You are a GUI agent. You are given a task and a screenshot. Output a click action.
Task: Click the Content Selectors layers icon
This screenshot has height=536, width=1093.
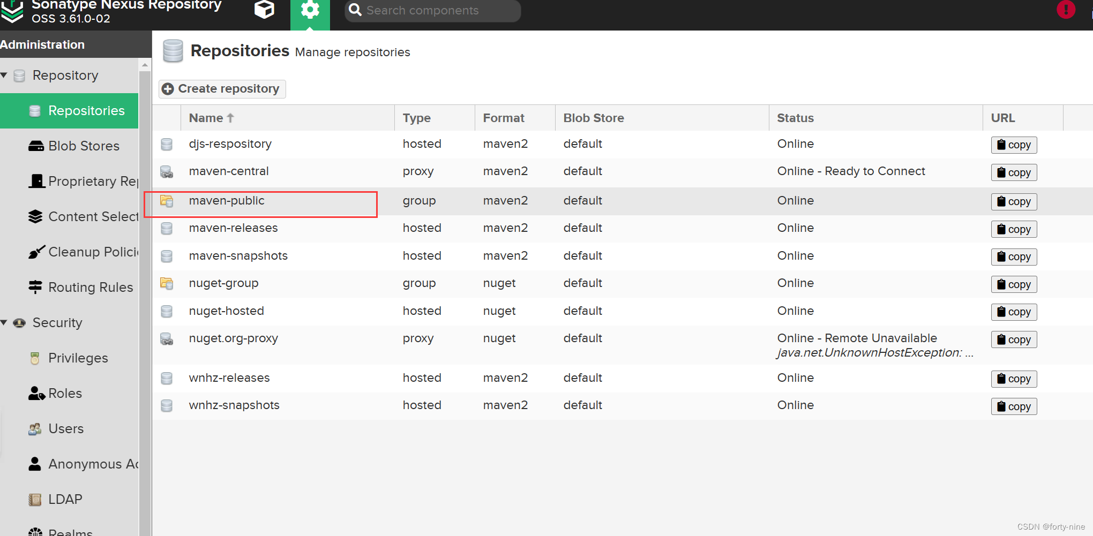tap(35, 216)
